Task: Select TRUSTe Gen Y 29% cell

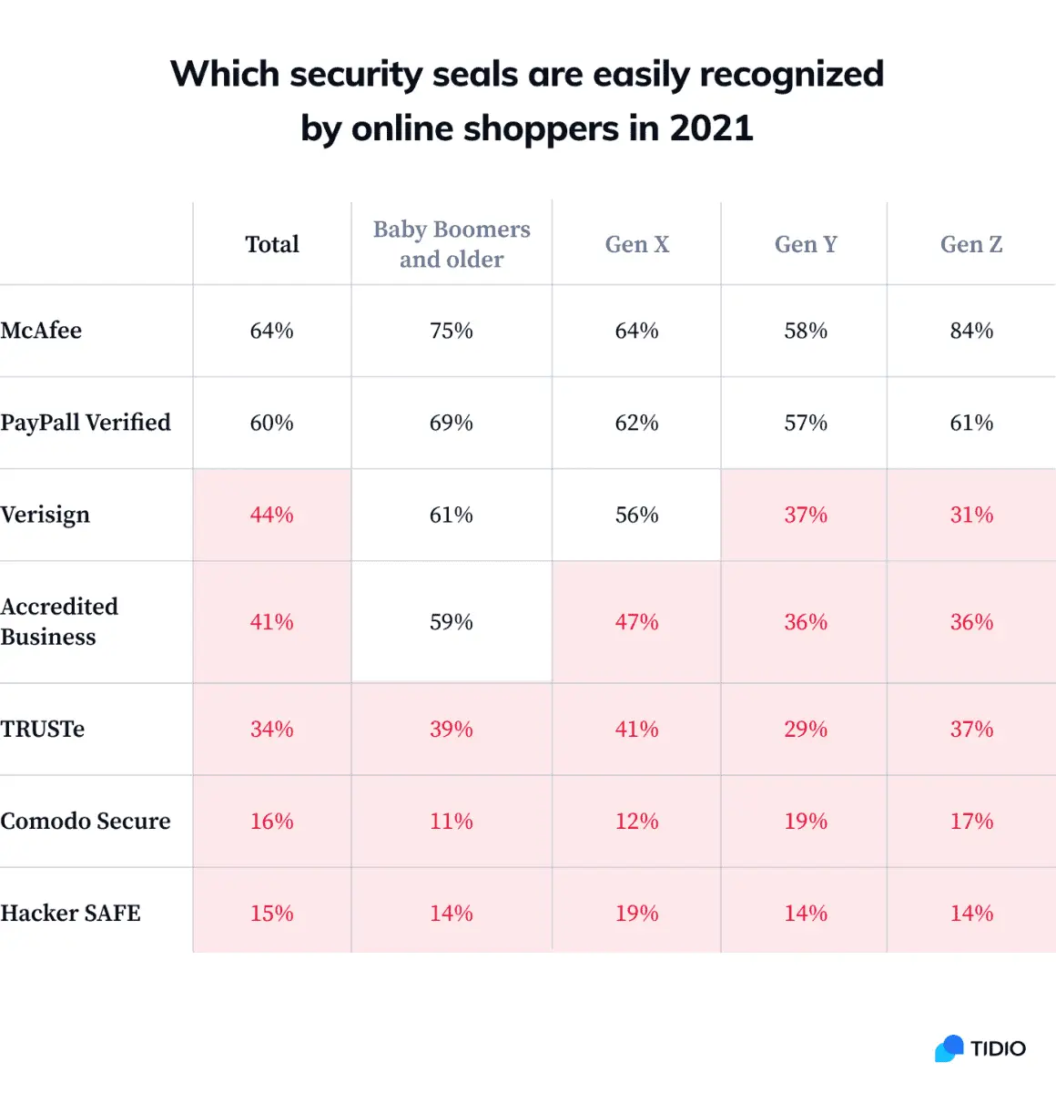Action: point(806,729)
